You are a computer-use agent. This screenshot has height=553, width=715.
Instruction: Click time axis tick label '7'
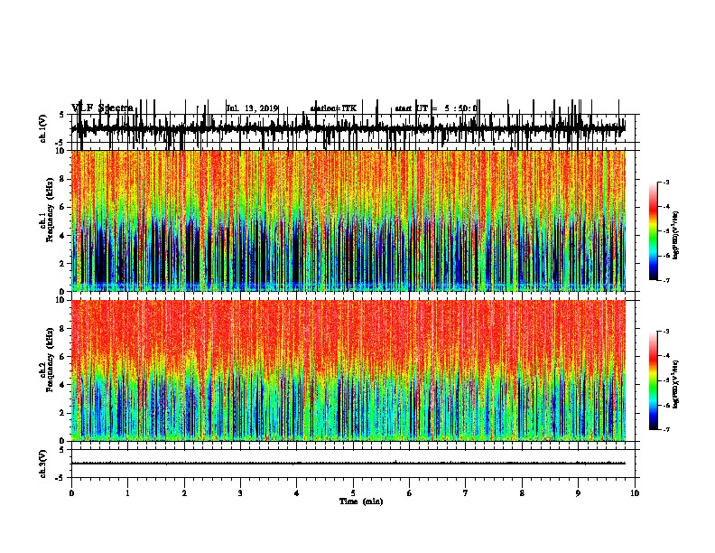pos(466,493)
